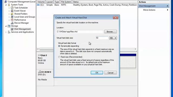
Task: Expand the Event Viewer node
Action: [x=9, y=11]
